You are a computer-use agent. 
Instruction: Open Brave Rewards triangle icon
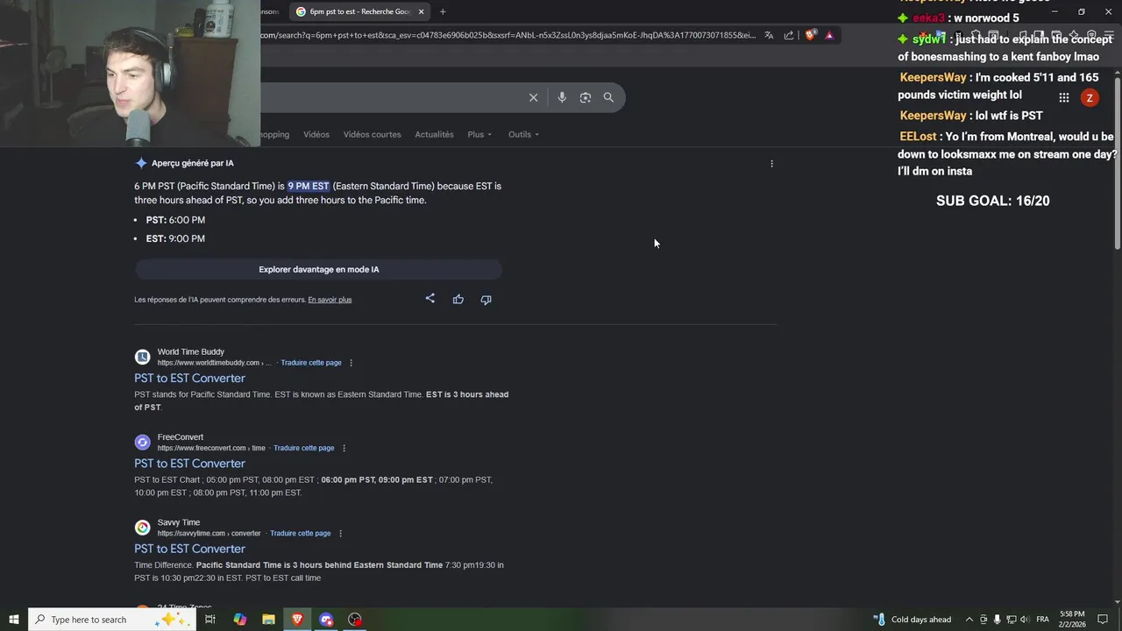pos(829,35)
